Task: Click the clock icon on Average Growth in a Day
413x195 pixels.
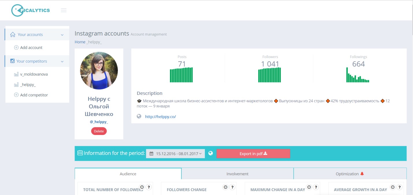Action: [x=392, y=187]
